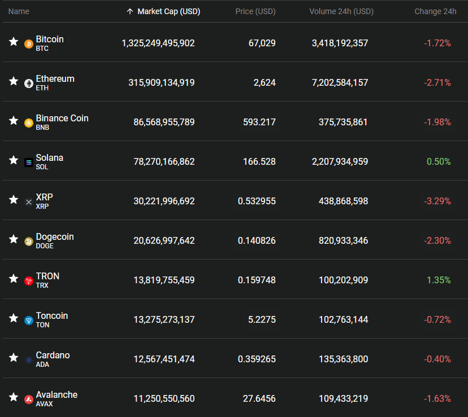Sort by Change 24h column header
This screenshot has width=468, height=417.
pyautogui.click(x=435, y=11)
